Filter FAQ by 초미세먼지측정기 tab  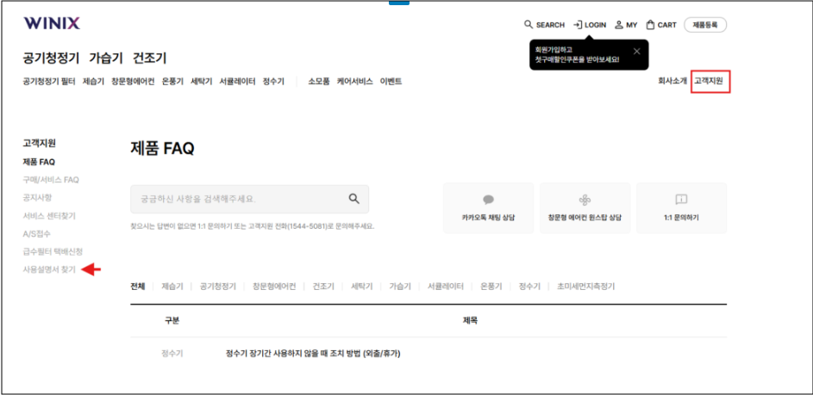point(586,287)
